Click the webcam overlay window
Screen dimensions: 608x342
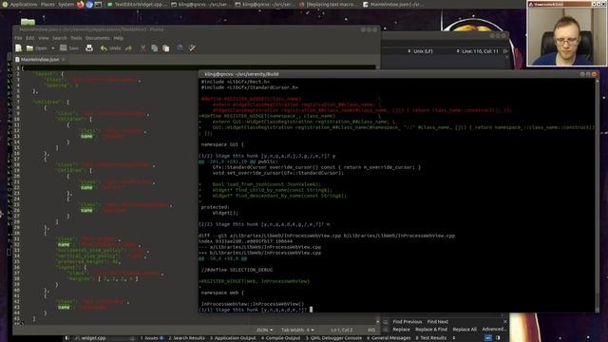coord(567,33)
